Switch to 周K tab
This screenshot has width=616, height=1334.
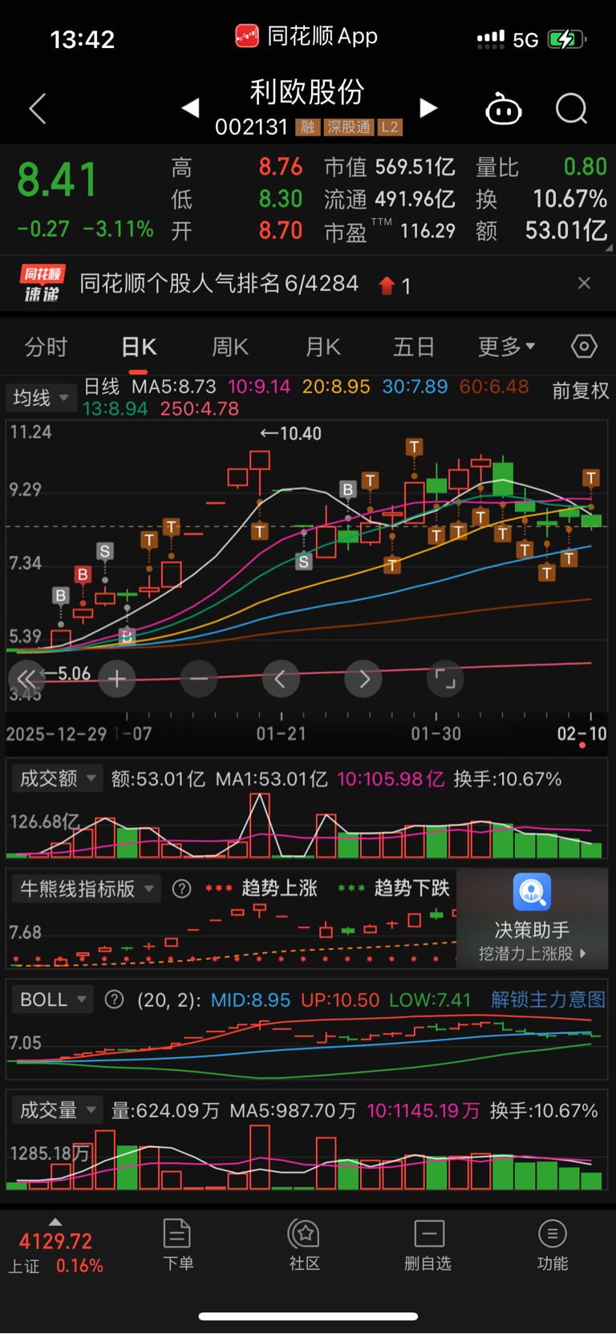[230, 347]
